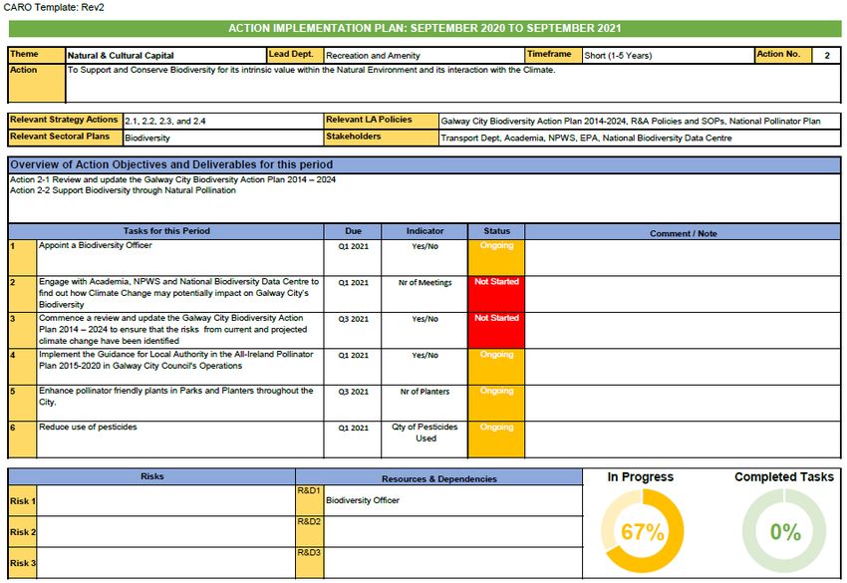
Task: Select task 'Engage with Academia, NPWS' text
Action: coord(178,293)
